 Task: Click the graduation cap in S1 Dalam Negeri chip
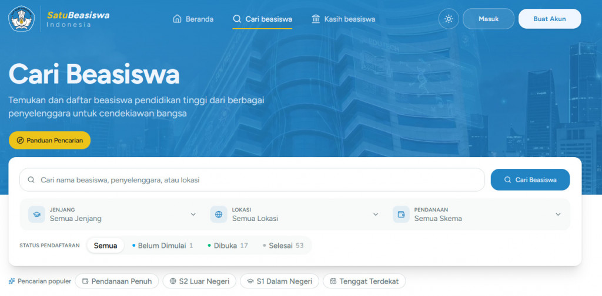tap(250, 281)
